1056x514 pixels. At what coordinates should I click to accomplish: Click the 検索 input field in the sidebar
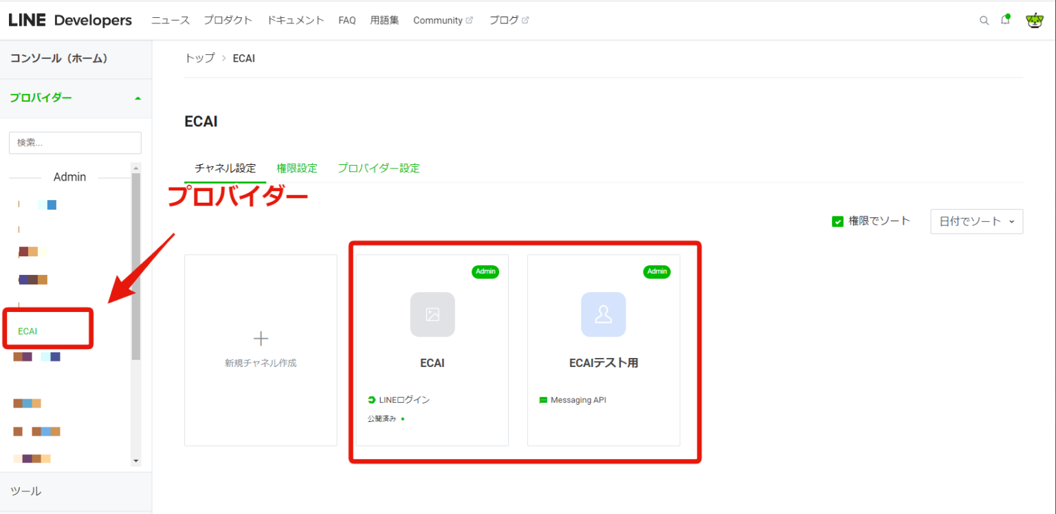(74, 142)
